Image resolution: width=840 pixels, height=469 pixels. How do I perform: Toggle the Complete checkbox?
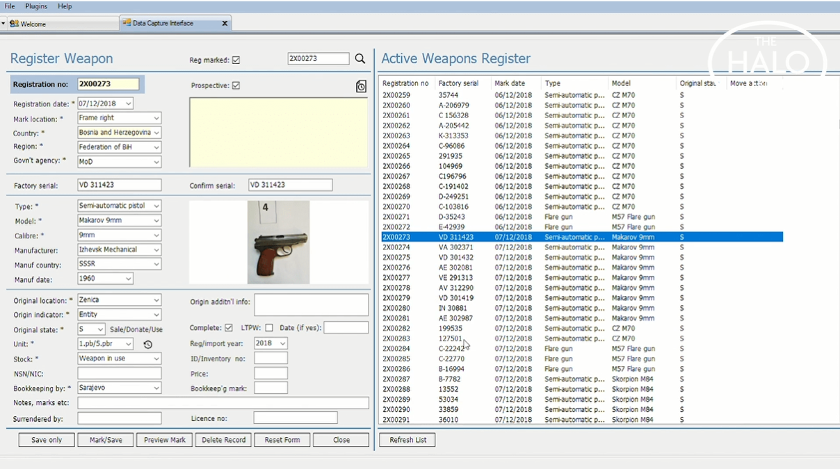pyautogui.click(x=228, y=328)
